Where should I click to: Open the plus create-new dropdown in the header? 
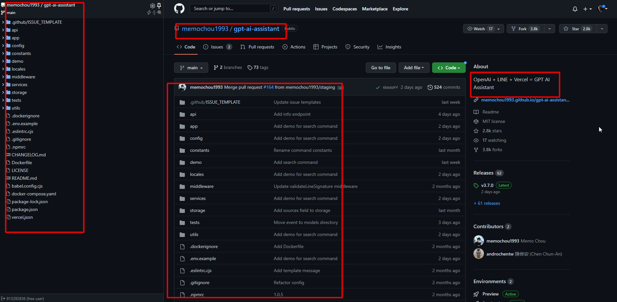[x=587, y=9]
